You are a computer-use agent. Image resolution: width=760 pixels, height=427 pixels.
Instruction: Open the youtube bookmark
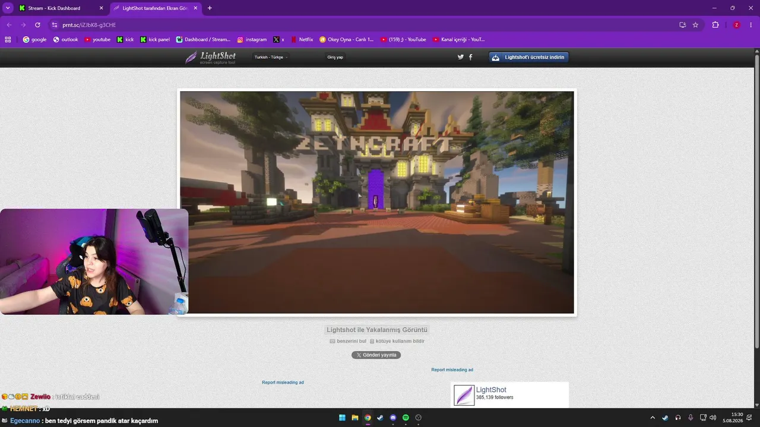click(97, 40)
